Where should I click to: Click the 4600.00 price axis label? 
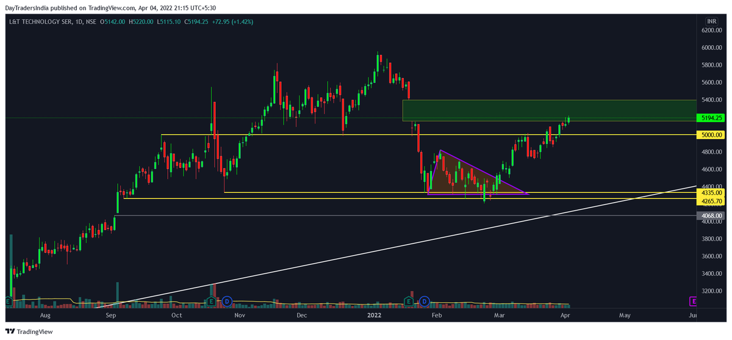tap(711, 169)
